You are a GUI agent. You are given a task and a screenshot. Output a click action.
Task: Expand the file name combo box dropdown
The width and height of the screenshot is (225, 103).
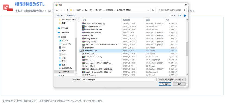pos(155,80)
